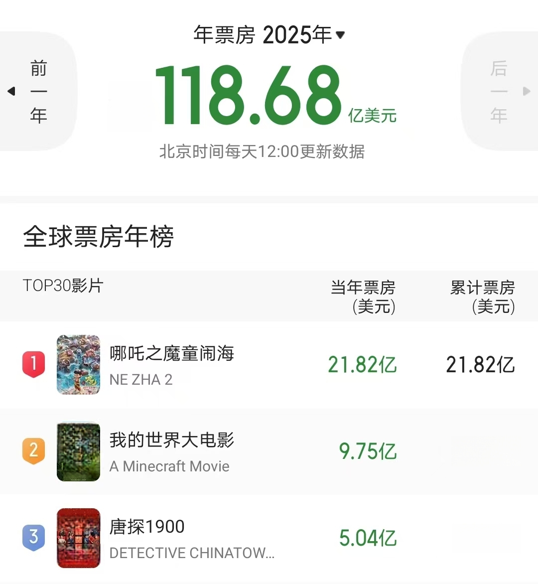Open the 2025年 year dropdown arrow

click(340, 35)
